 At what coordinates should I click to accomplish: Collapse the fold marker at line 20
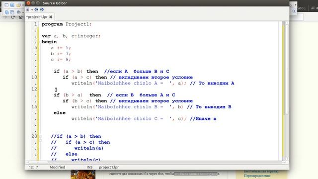40,137
